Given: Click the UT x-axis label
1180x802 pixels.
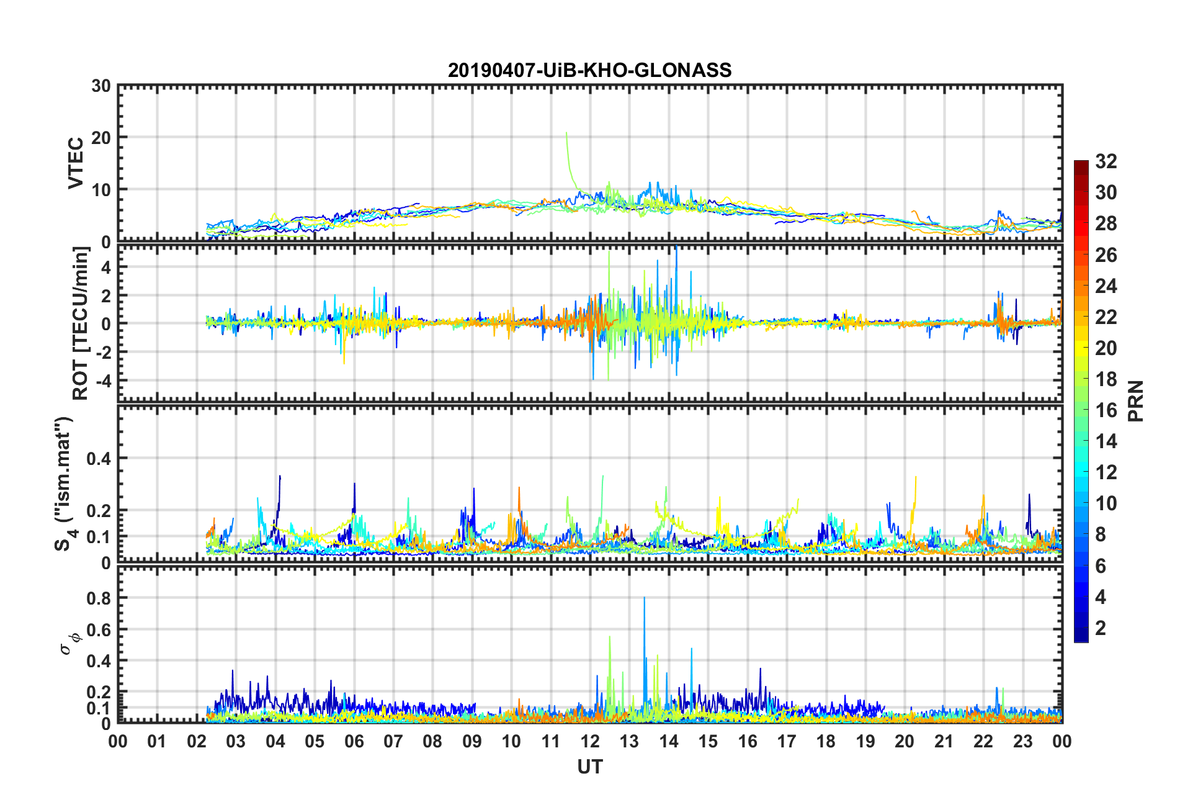Looking at the screenshot, I should pos(589,767).
